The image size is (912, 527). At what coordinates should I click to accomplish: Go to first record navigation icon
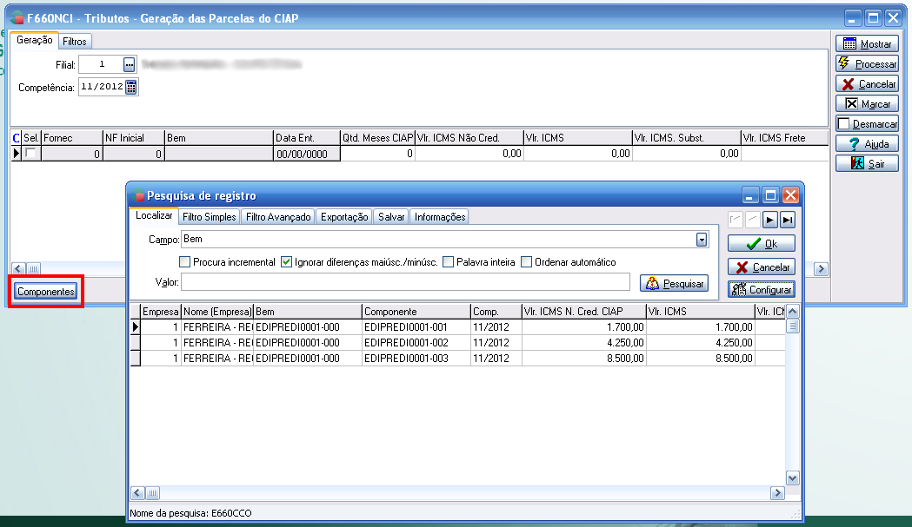(736, 221)
